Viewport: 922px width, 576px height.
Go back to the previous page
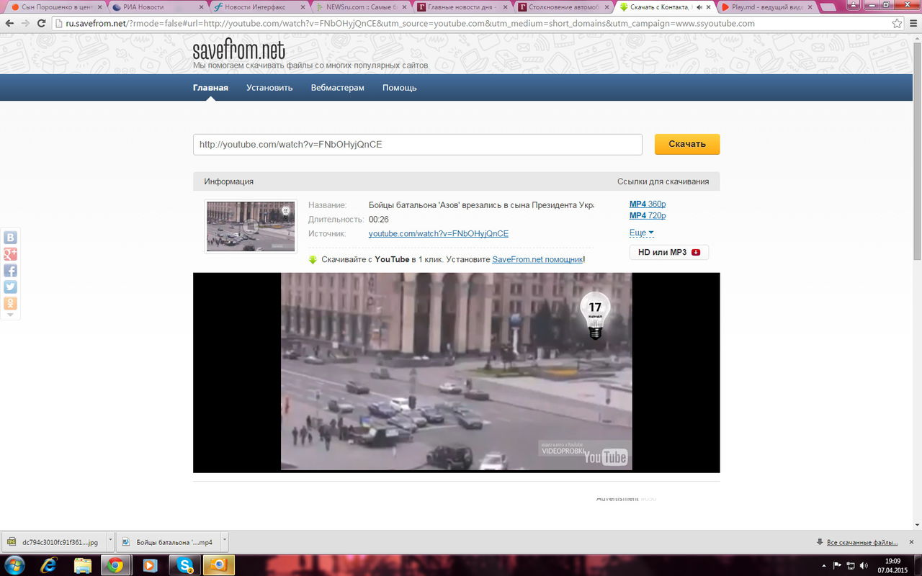[9, 23]
